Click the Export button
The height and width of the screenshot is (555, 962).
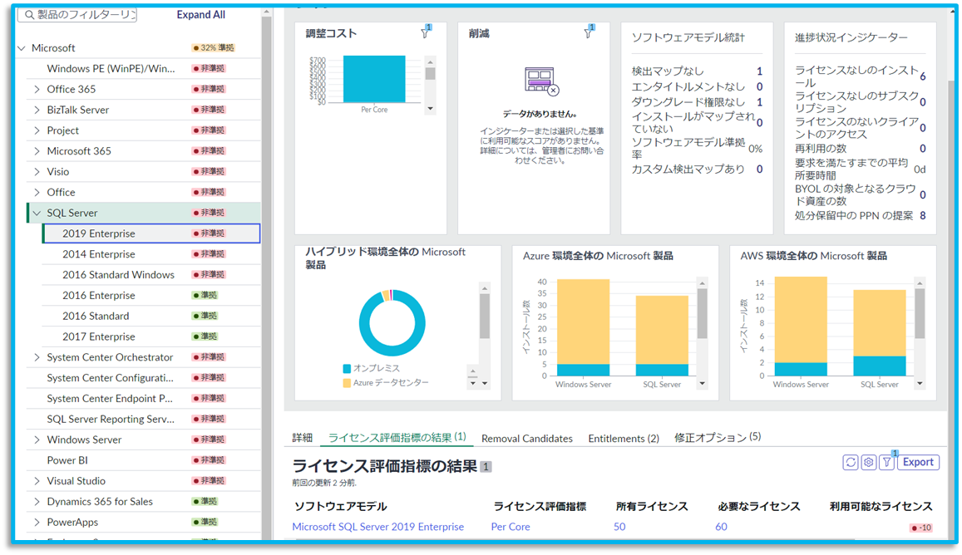918,462
